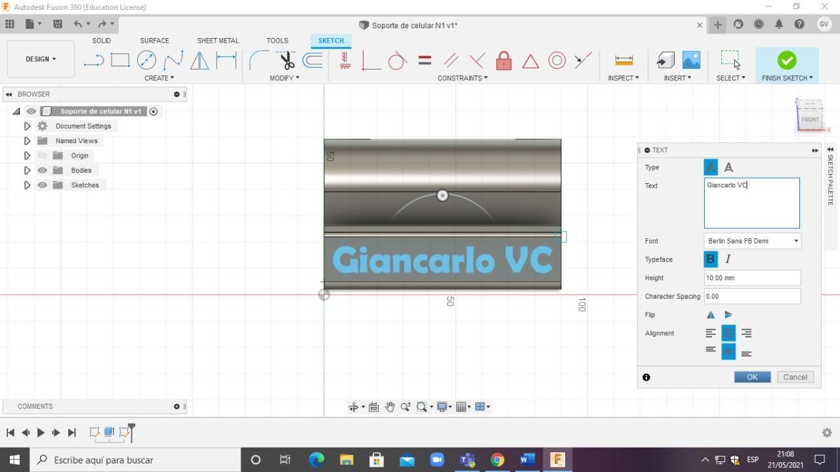This screenshot has width=840, height=472.
Task: Toggle Italic typeface
Action: (728, 259)
